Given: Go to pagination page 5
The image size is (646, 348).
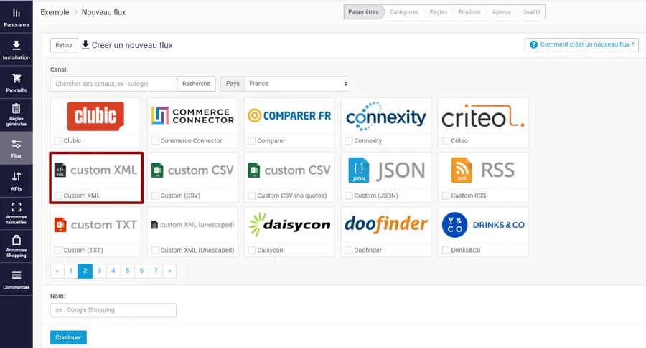Looking at the screenshot, I should pos(128,271).
